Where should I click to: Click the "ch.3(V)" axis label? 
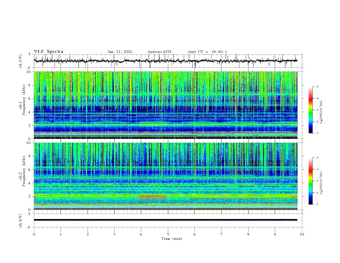(x=21, y=220)
